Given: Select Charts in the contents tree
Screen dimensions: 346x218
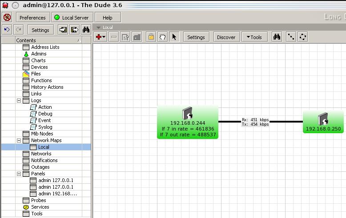Looking at the screenshot, I should click(x=38, y=60).
